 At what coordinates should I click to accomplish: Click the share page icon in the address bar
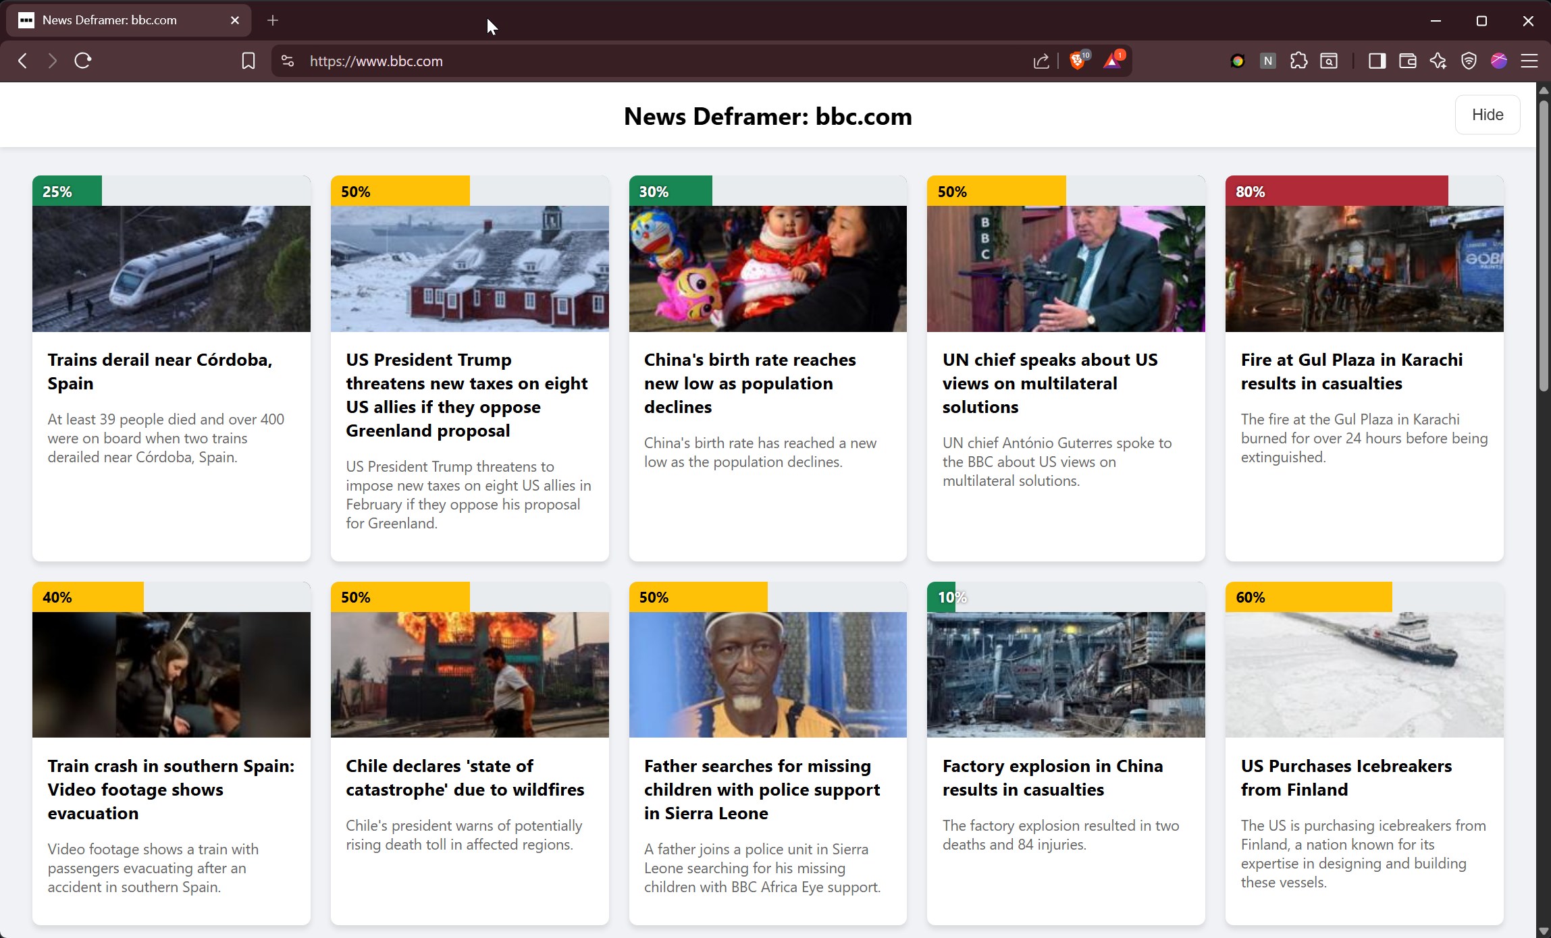pyautogui.click(x=1040, y=61)
